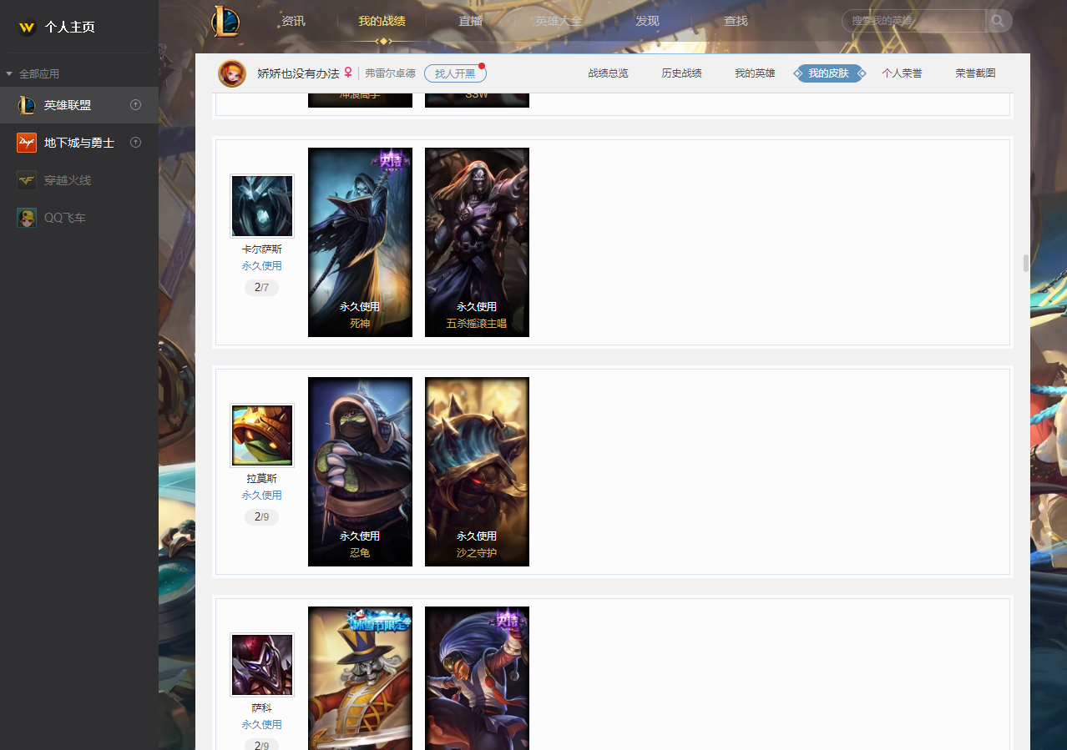
Task: Click the 2/9 skin count under 拉莫斯
Action: (x=262, y=517)
